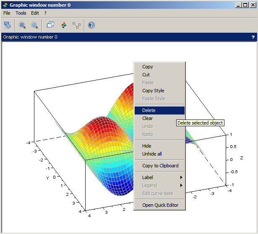
Task: Open the ? help menu in menu bar
Action: click(x=45, y=13)
